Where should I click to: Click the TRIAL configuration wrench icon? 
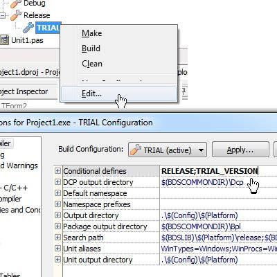tap(28, 28)
